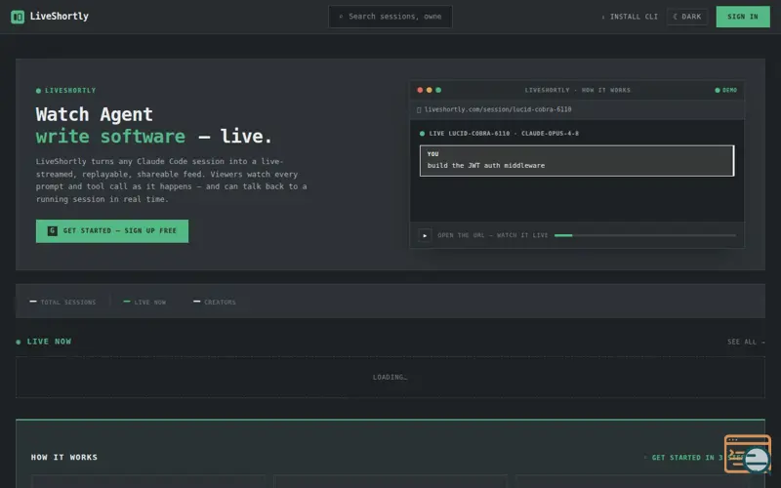Image resolution: width=781 pixels, height=488 pixels.
Task: Click the LIVESHORTLY · HOW IT WORKS title
Action: point(577,90)
